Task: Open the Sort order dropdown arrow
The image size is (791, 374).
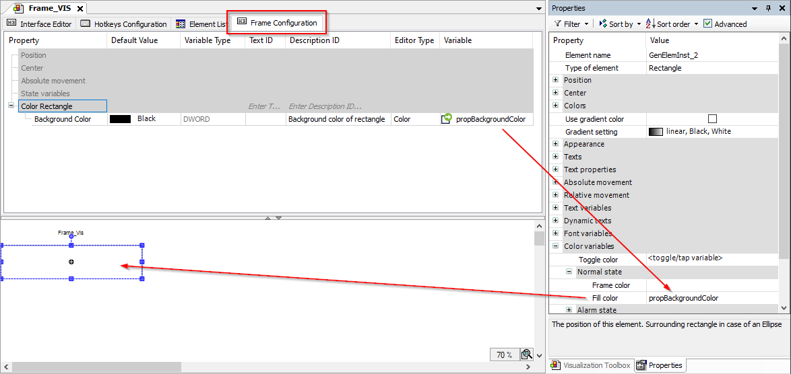Action: tap(696, 24)
